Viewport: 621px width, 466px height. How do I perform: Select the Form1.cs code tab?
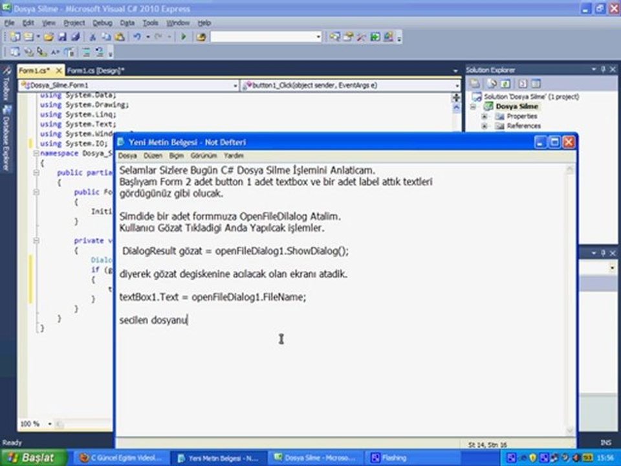[x=34, y=71]
